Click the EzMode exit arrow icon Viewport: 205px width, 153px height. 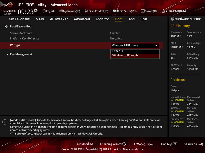(152, 144)
